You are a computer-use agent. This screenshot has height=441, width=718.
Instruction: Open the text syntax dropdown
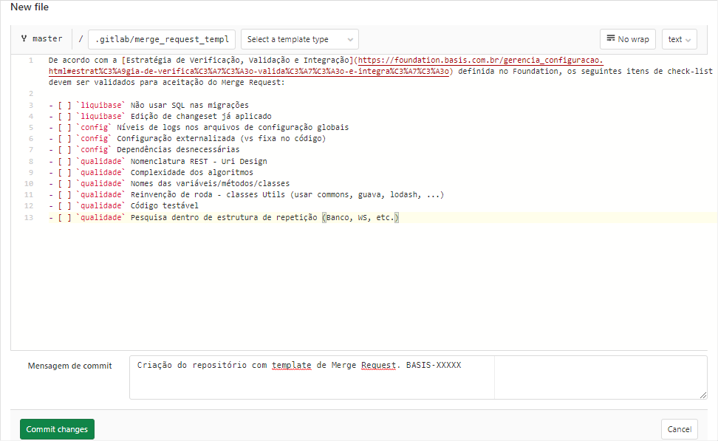679,39
